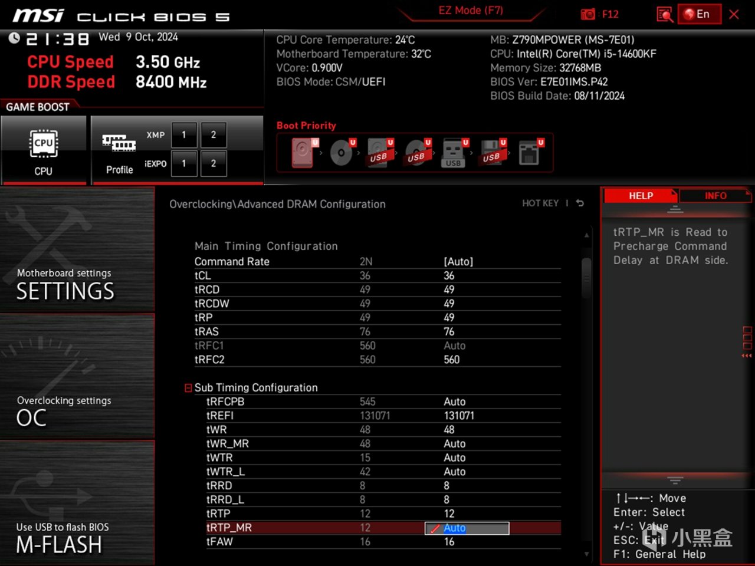Collapse the Sub Timing Configuration section

[188, 388]
